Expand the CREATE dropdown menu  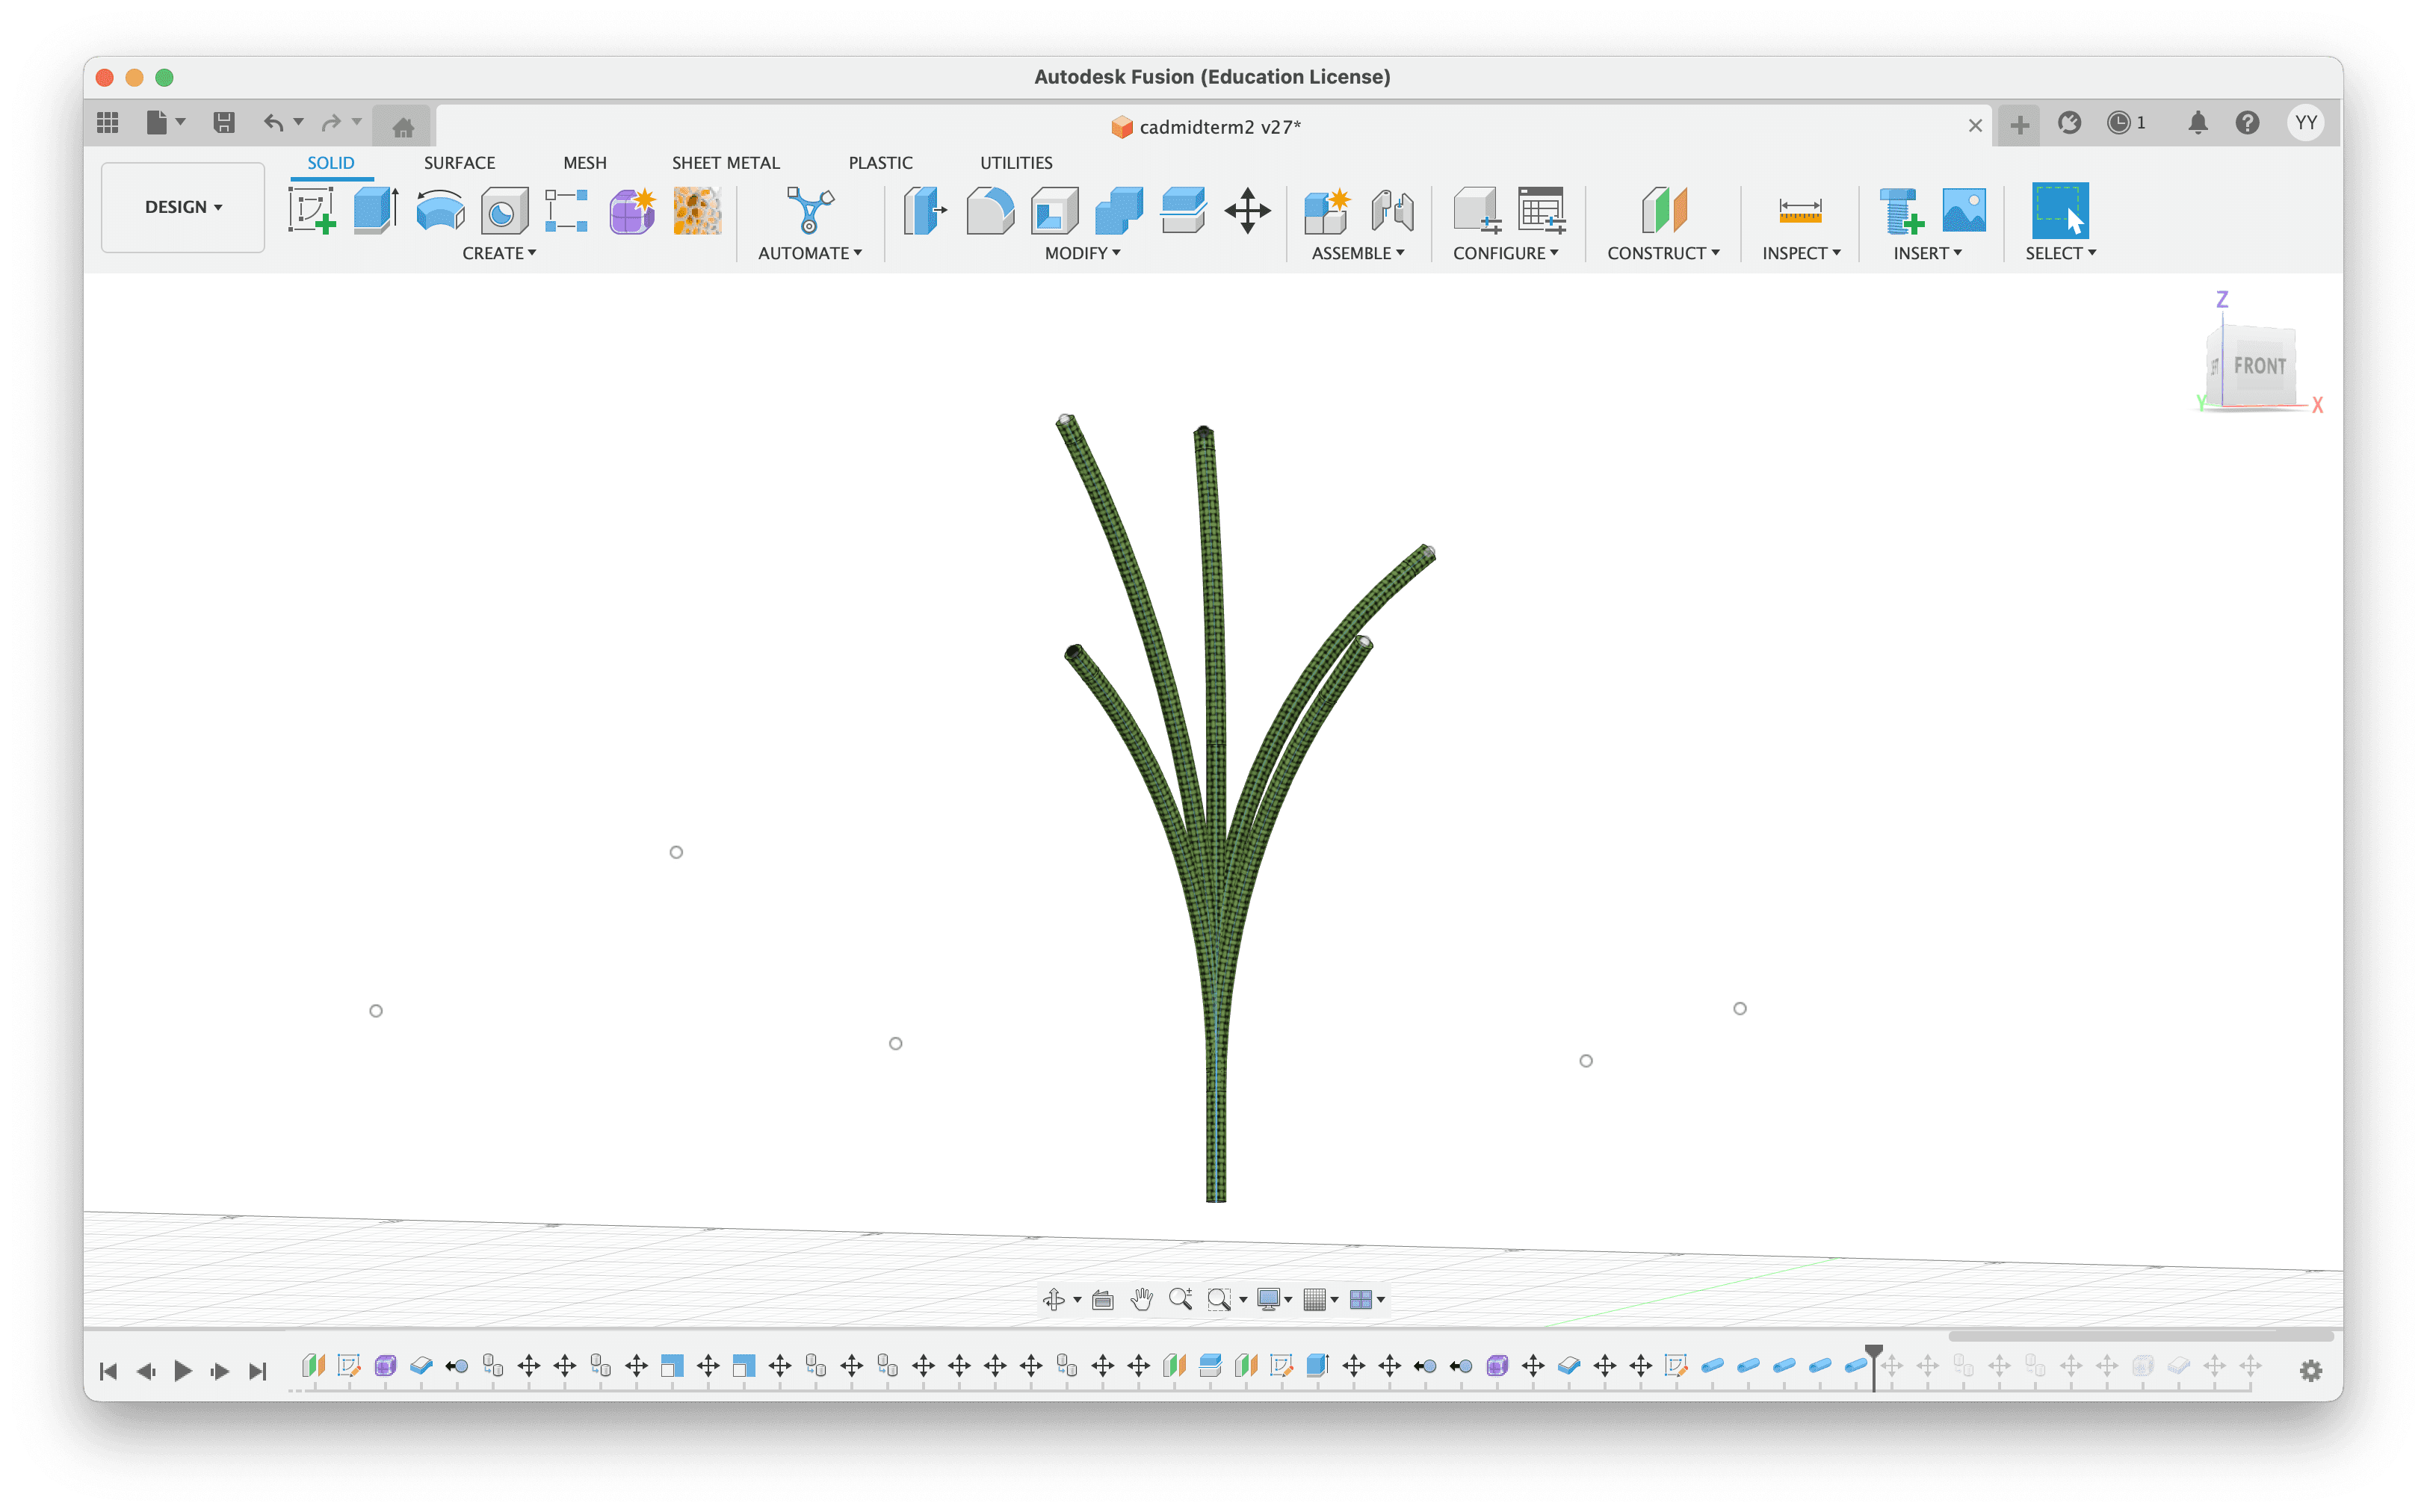tap(498, 253)
